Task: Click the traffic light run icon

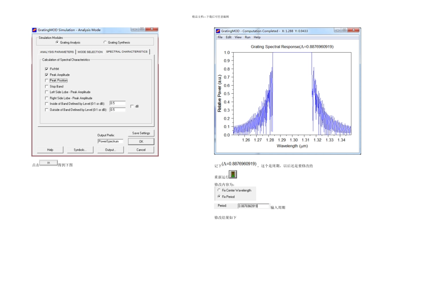Action: [233, 174]
